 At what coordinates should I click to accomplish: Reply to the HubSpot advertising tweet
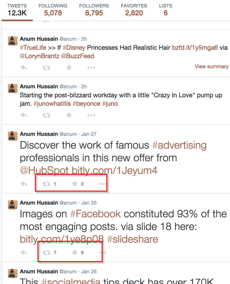[x=24, y=184]
